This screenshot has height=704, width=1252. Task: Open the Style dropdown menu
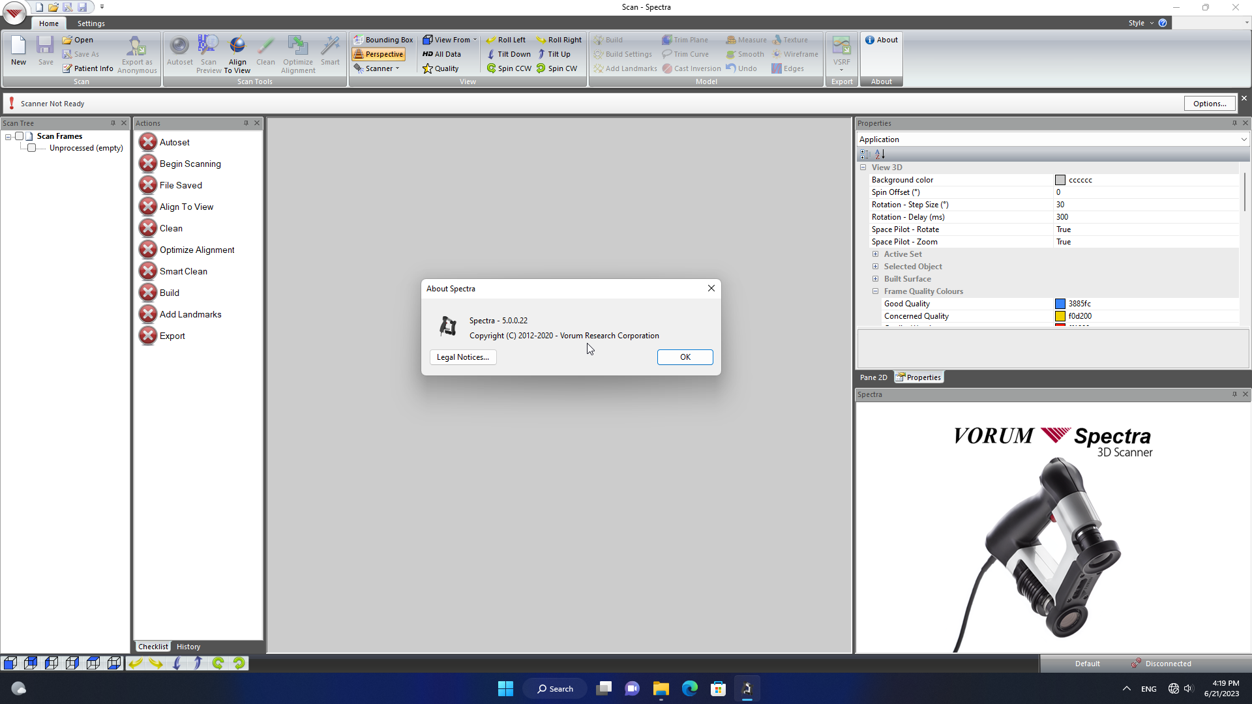[x=1141, y=23]
